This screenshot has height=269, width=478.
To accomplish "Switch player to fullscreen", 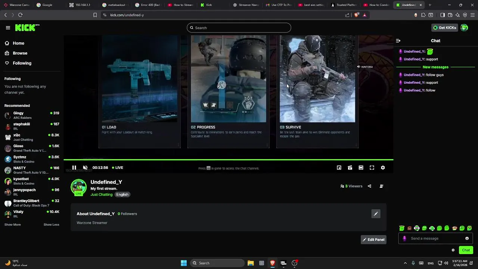I will pos(372,168).
